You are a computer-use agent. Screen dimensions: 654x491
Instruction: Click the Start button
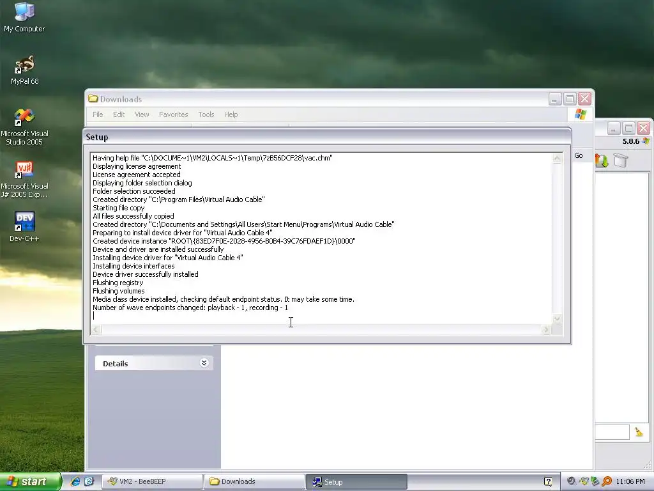click(31, 481)
